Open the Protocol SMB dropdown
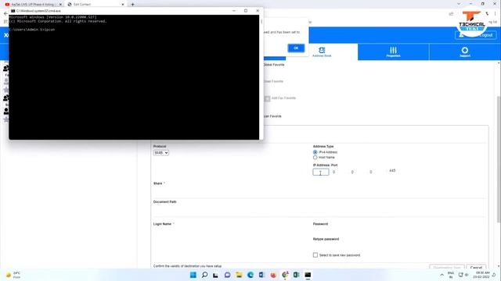Image resolution: width=501 pixels, height=281 pixels. (x=161, y=153)
